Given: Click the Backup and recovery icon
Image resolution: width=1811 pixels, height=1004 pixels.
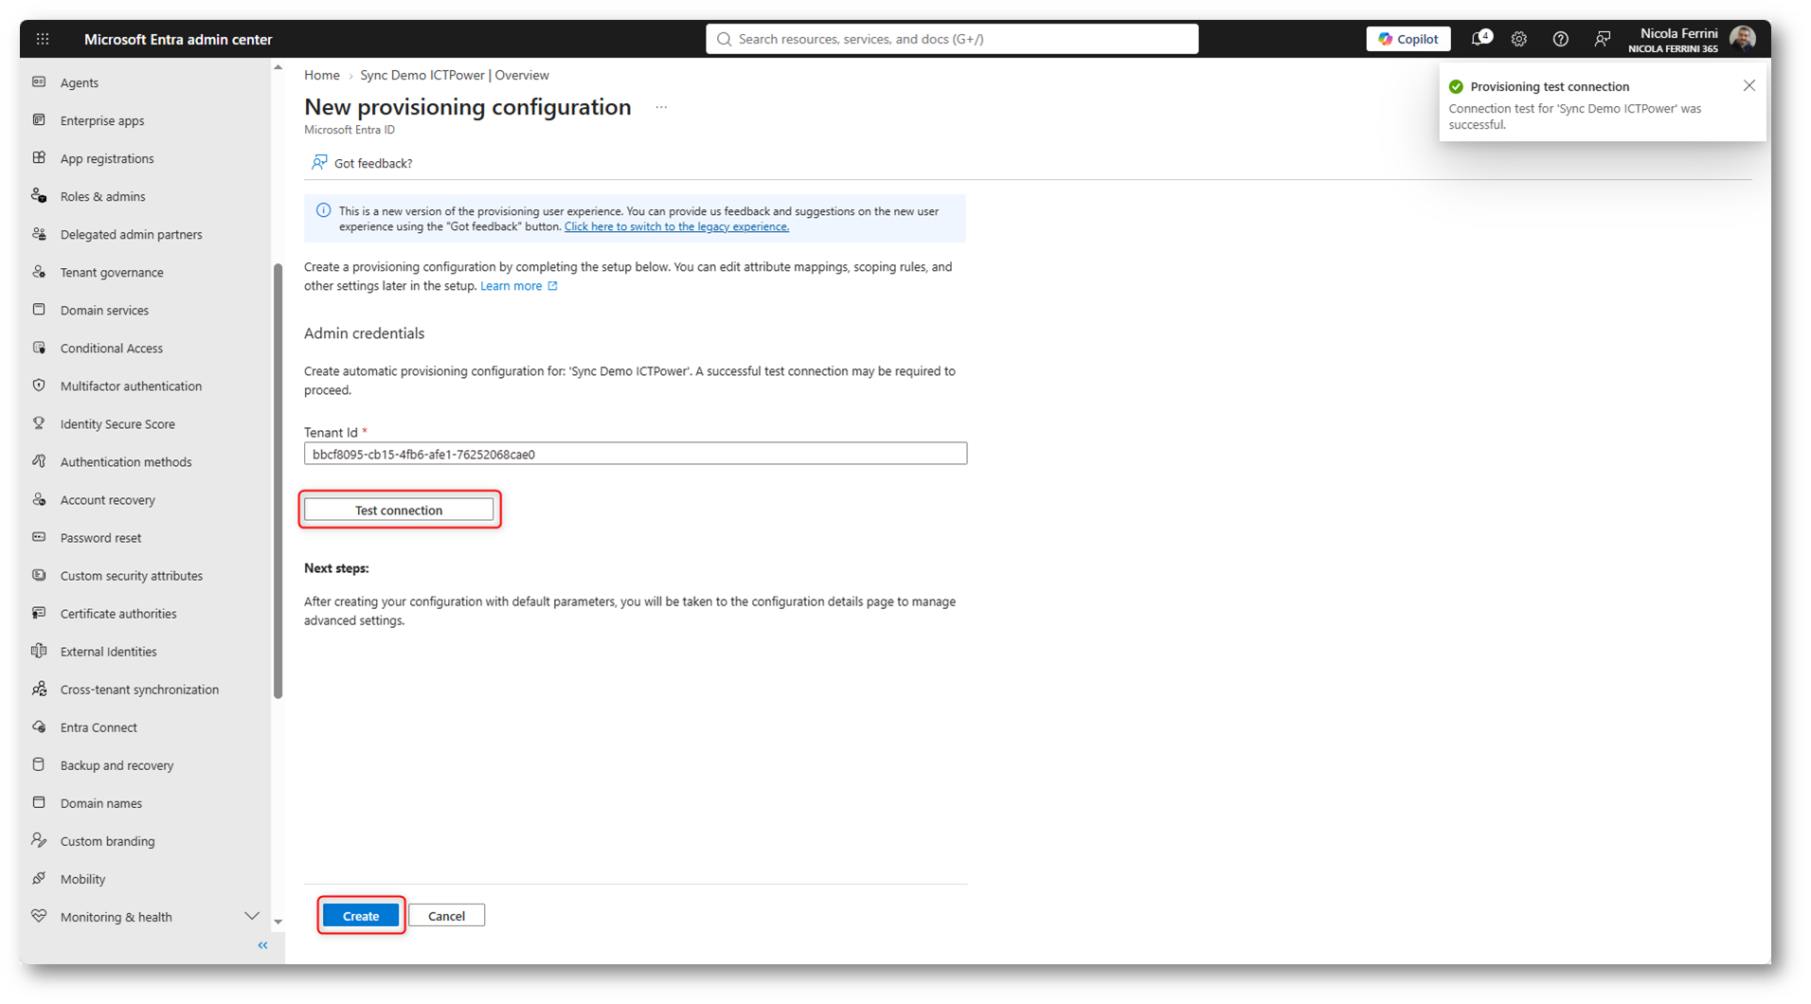Looking at the screenshot, I should point(39,764).
